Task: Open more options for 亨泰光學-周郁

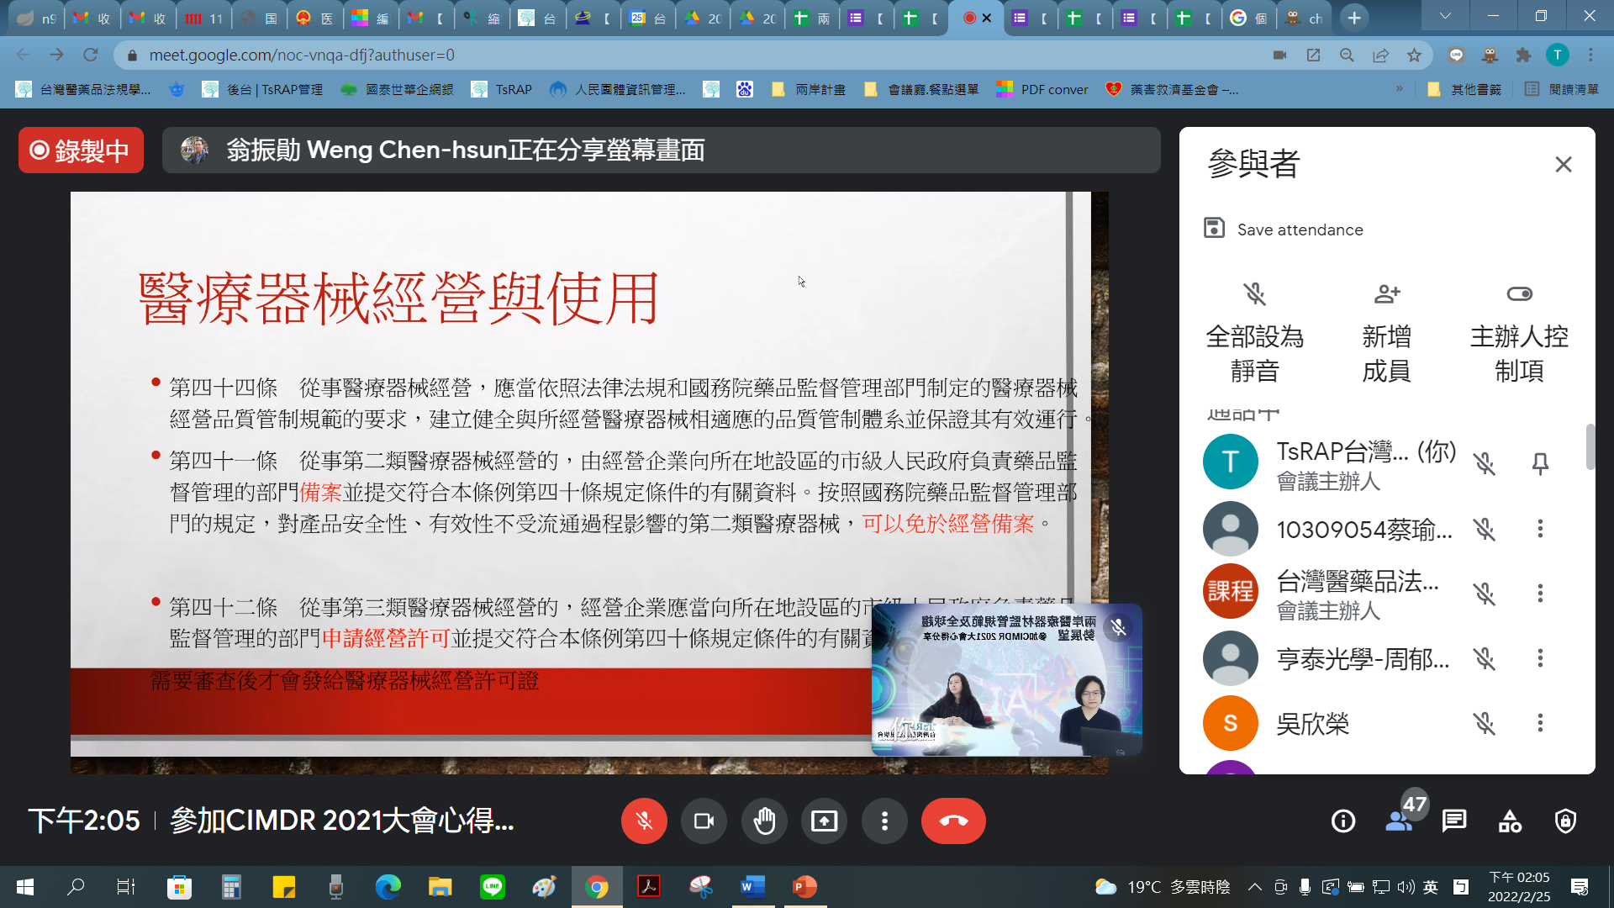Action: 1540,658
